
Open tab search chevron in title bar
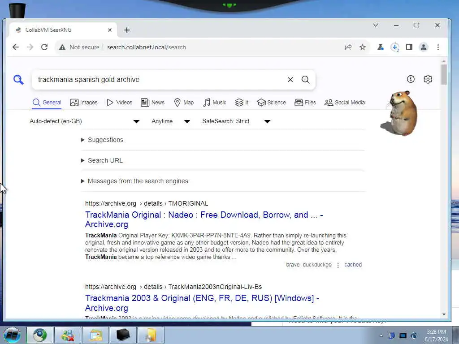pyautogui.click(x=376, y=25)
